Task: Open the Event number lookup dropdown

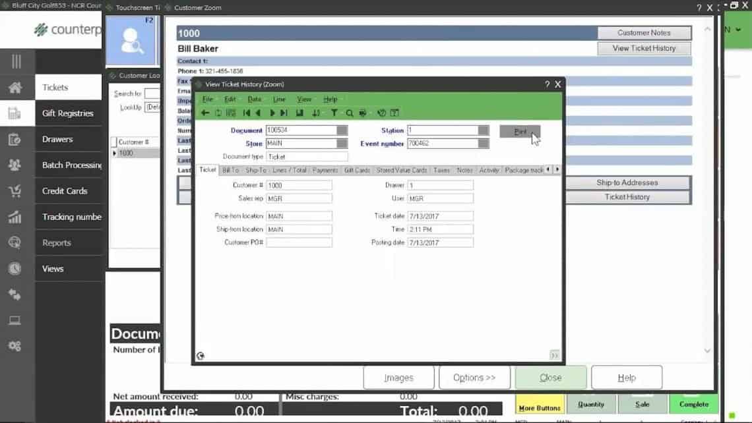Action: (482, 143)
